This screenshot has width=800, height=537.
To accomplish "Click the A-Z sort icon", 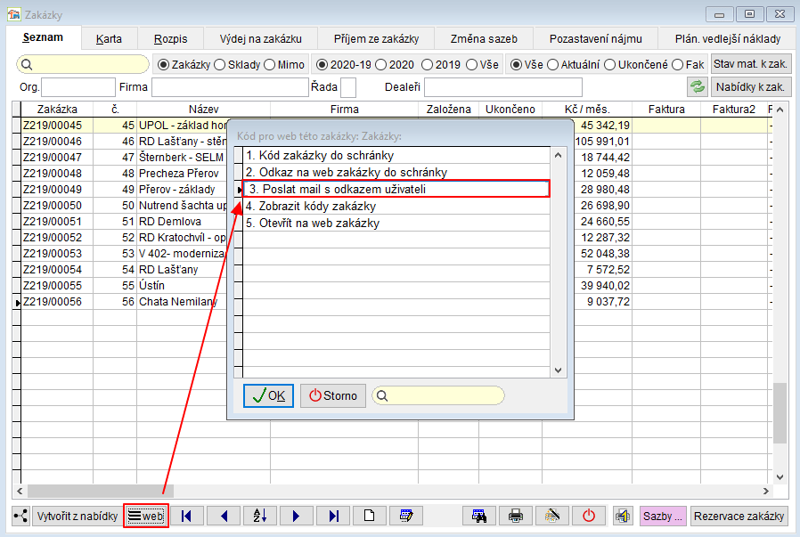I will coord(259,516).
